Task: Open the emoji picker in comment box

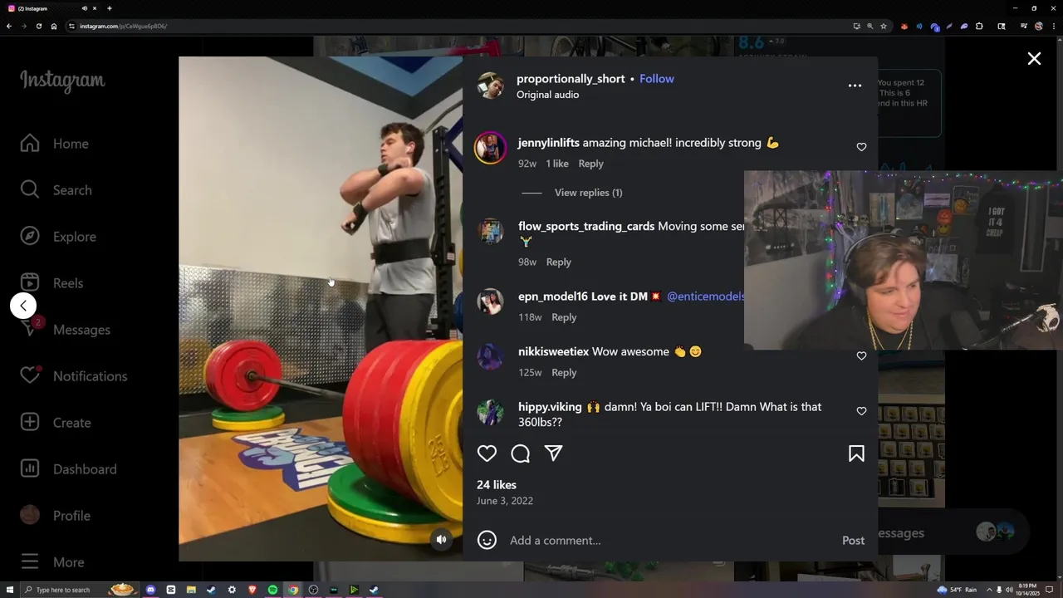Action: click(487, 541)
